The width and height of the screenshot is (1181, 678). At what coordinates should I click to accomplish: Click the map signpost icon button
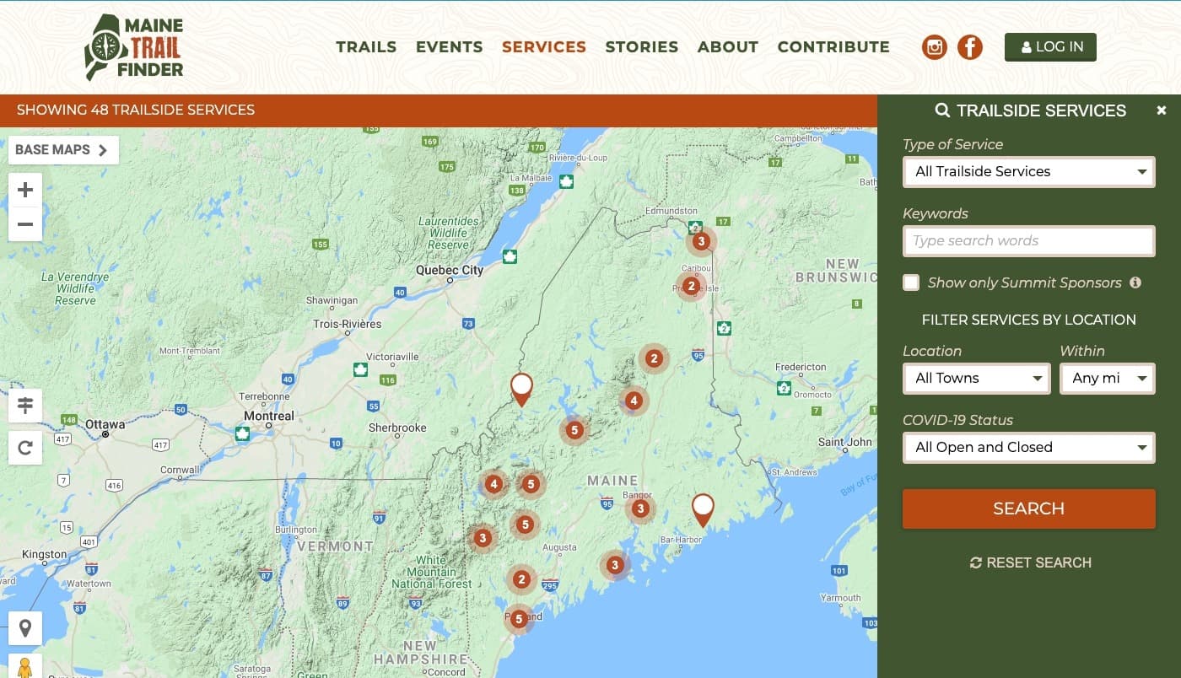(25, 406)
